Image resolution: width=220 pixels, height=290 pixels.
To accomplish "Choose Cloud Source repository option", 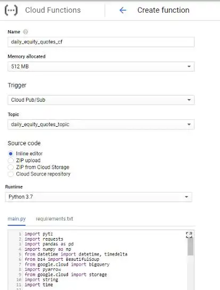I will [11, 174].
